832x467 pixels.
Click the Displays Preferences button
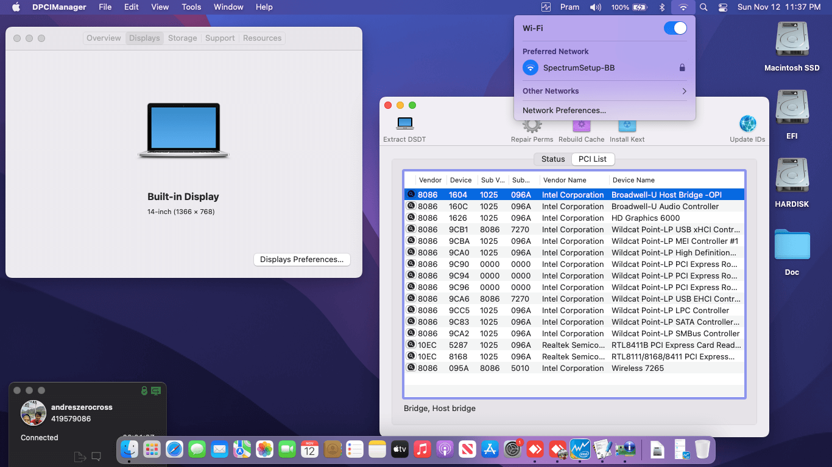click(x=301, y=259)
